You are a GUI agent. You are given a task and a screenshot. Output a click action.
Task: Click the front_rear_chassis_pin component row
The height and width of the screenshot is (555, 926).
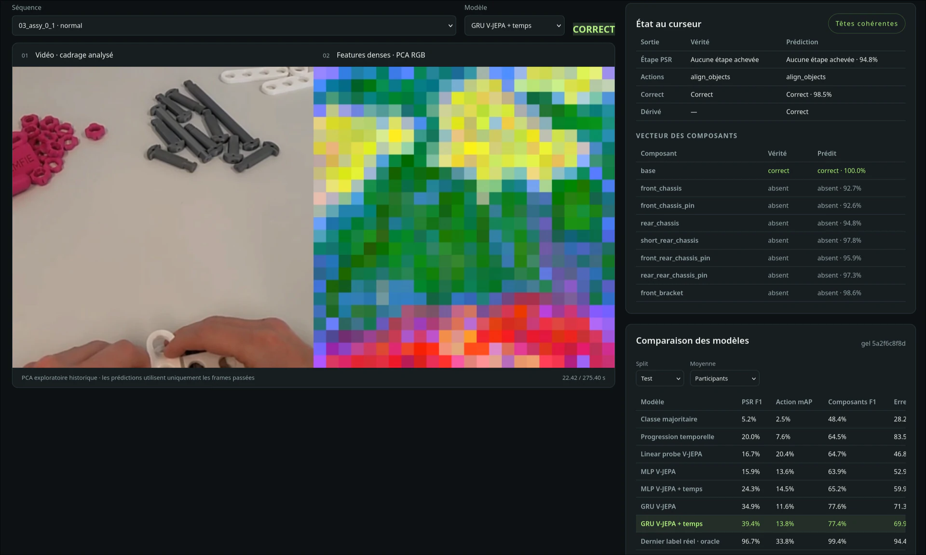point(771,258)
